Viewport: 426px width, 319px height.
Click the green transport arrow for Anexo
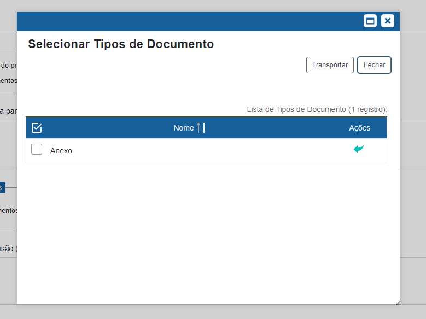click(359, 149)
